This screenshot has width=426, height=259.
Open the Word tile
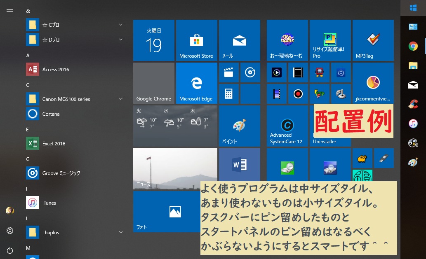tap(239, 165)
